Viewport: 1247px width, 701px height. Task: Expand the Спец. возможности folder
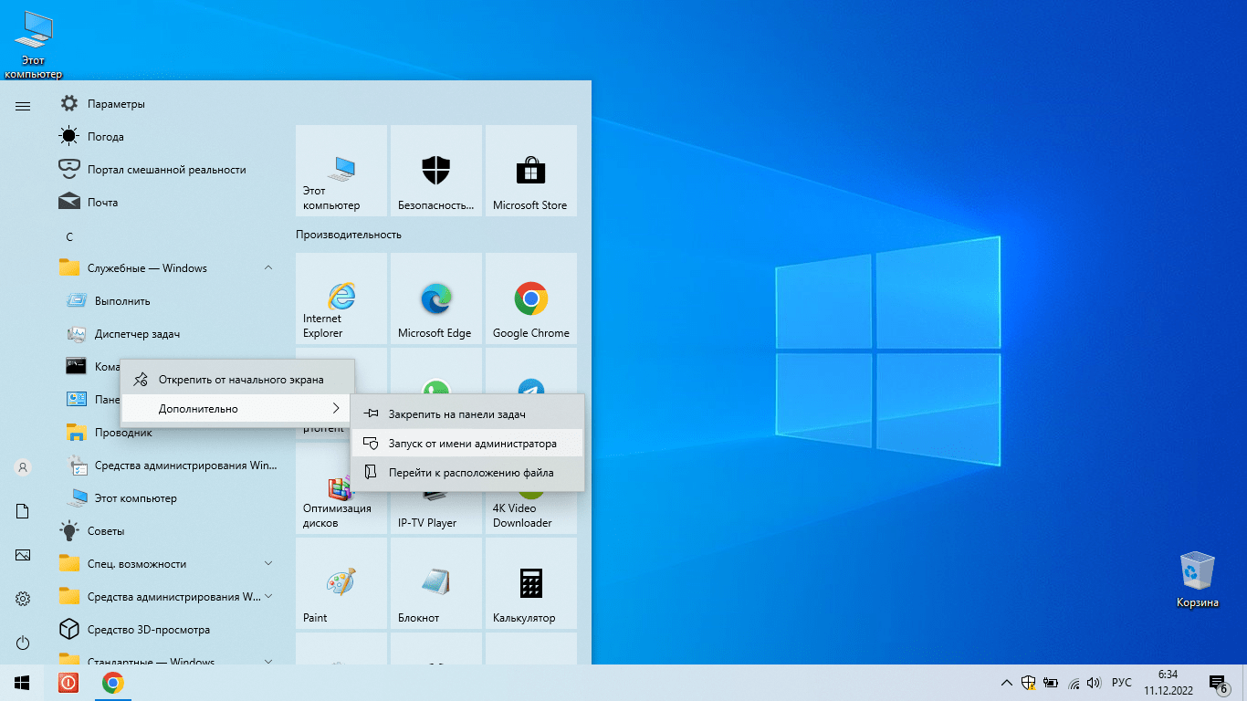268,564
